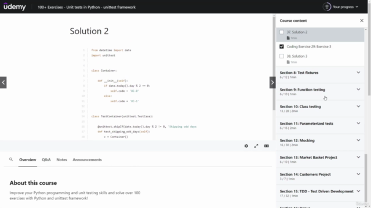This screenshot has height=208, width=371.
Task: Switch to the Q&A tab
Action: pos(46,159)
